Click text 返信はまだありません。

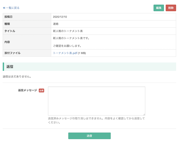tap(17, 77)
